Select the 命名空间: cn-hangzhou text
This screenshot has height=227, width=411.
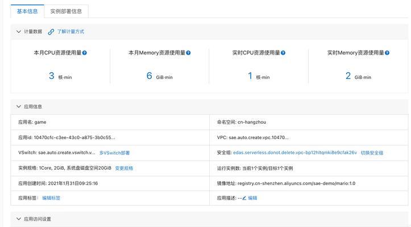coord(242,122)
